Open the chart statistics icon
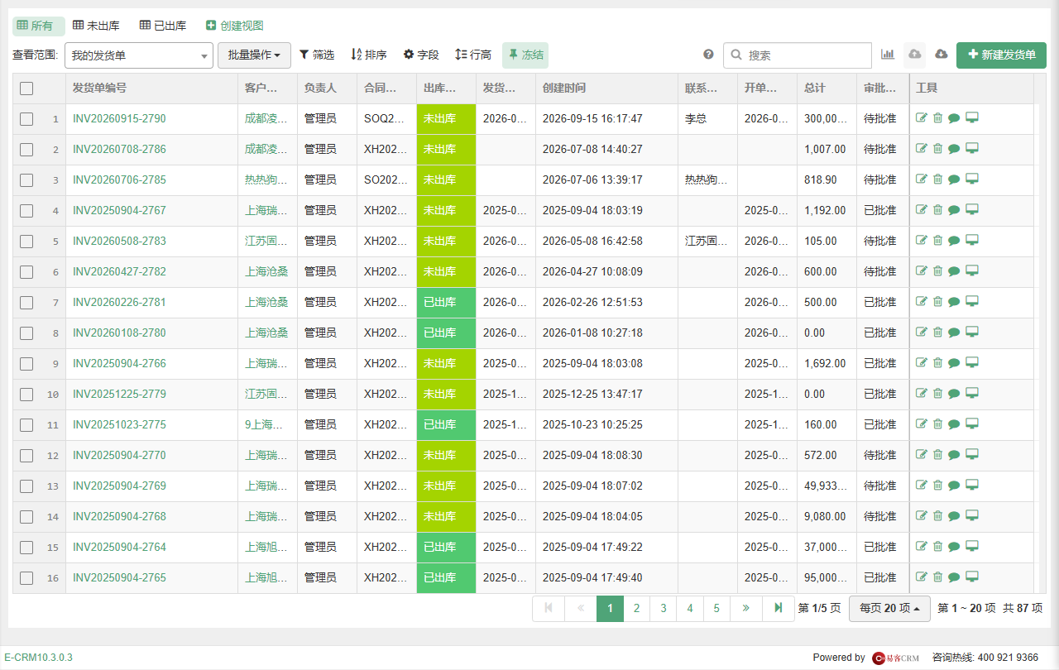This screenshot has width=1059, height=670. [888, 55]
